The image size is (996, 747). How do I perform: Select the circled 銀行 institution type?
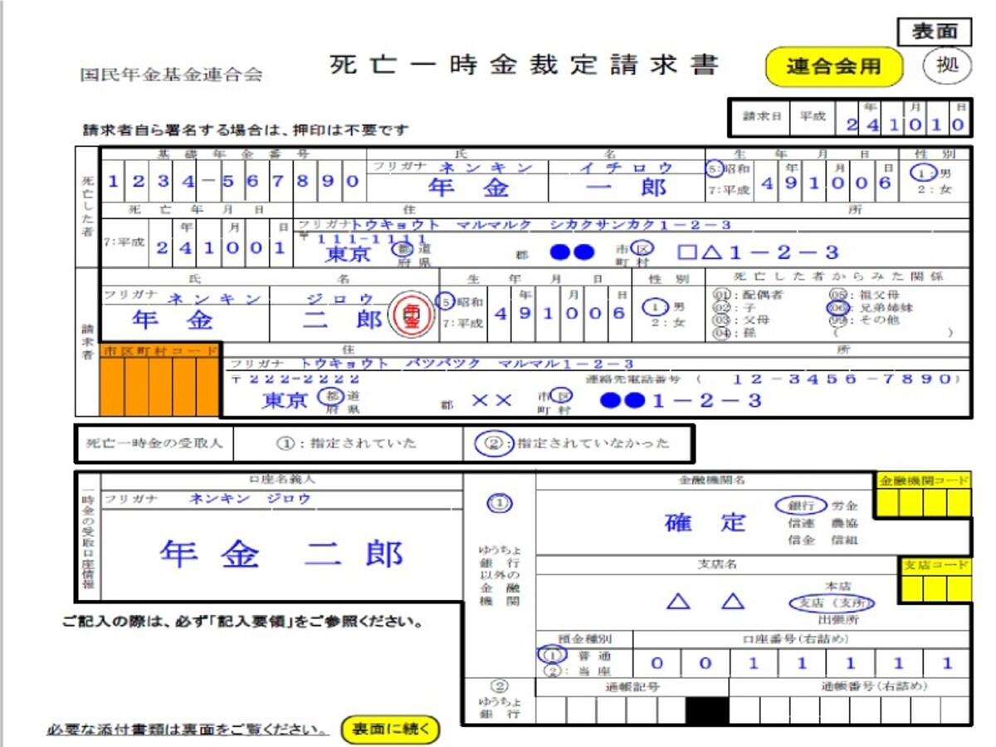coord(802,505)
